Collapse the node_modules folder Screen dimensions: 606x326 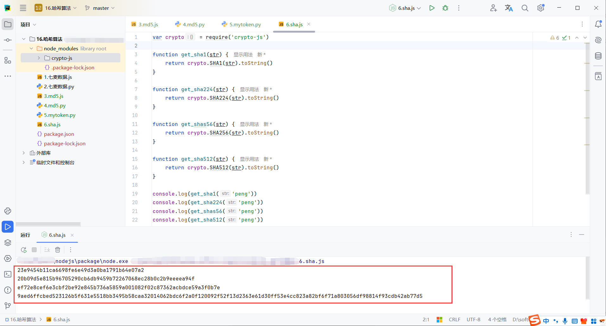(x=31, y=48)
